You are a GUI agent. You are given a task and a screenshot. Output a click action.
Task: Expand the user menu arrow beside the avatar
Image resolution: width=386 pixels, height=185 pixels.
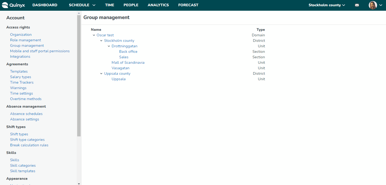381,5
